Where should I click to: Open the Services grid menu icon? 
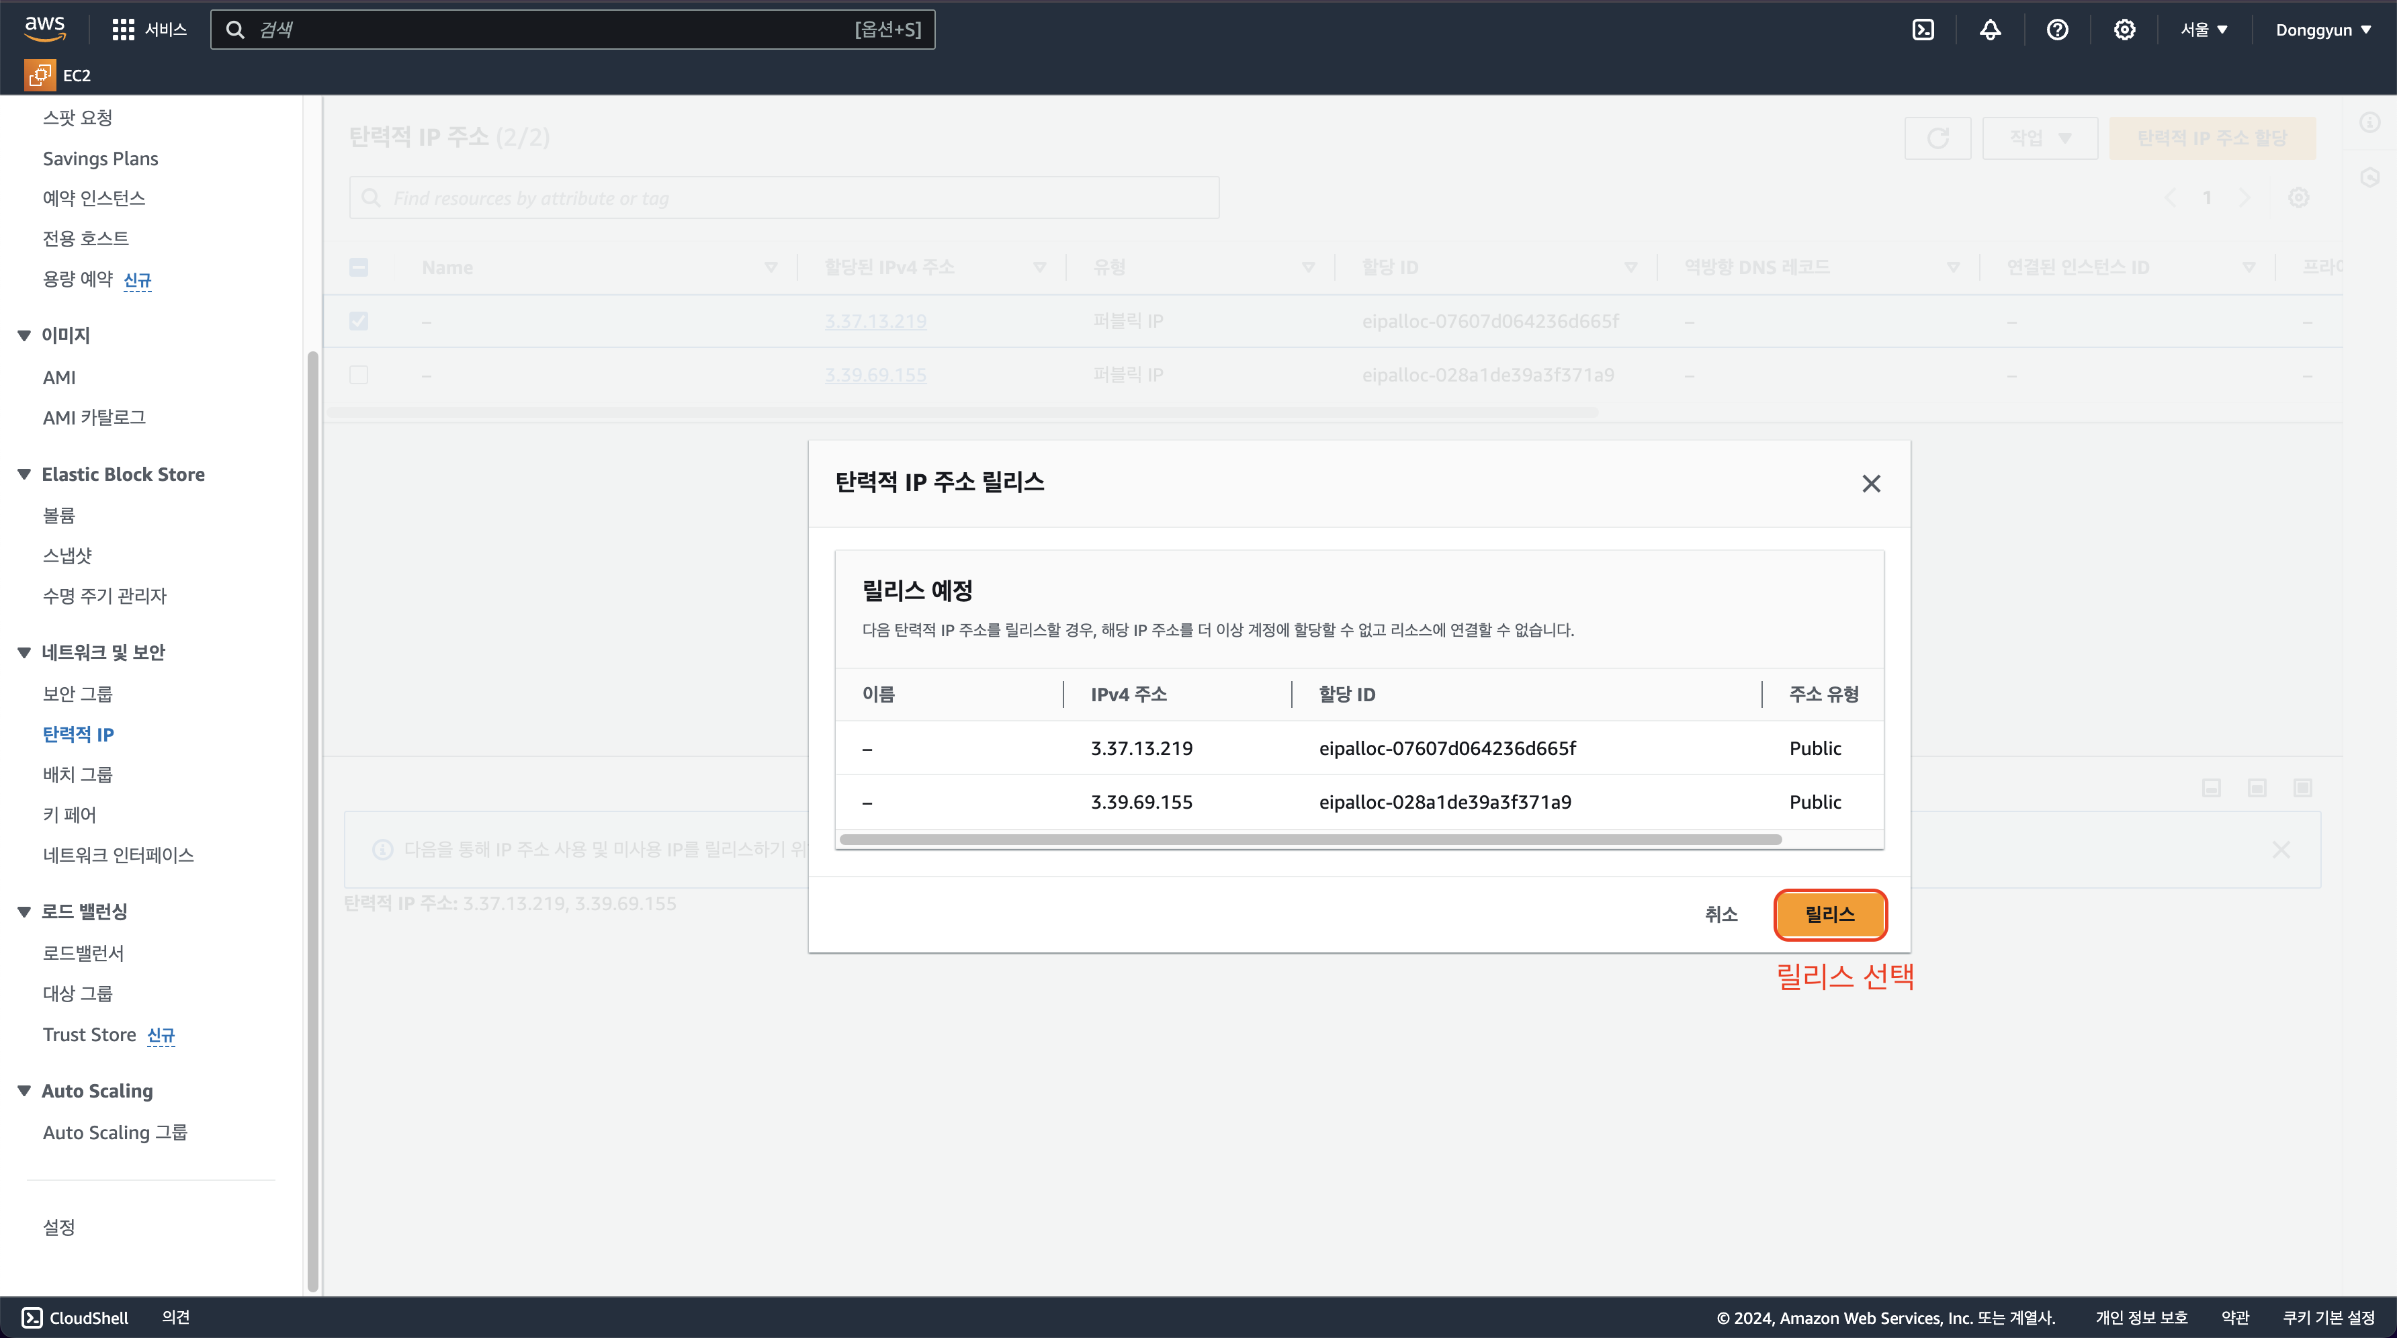pos(123,30)
